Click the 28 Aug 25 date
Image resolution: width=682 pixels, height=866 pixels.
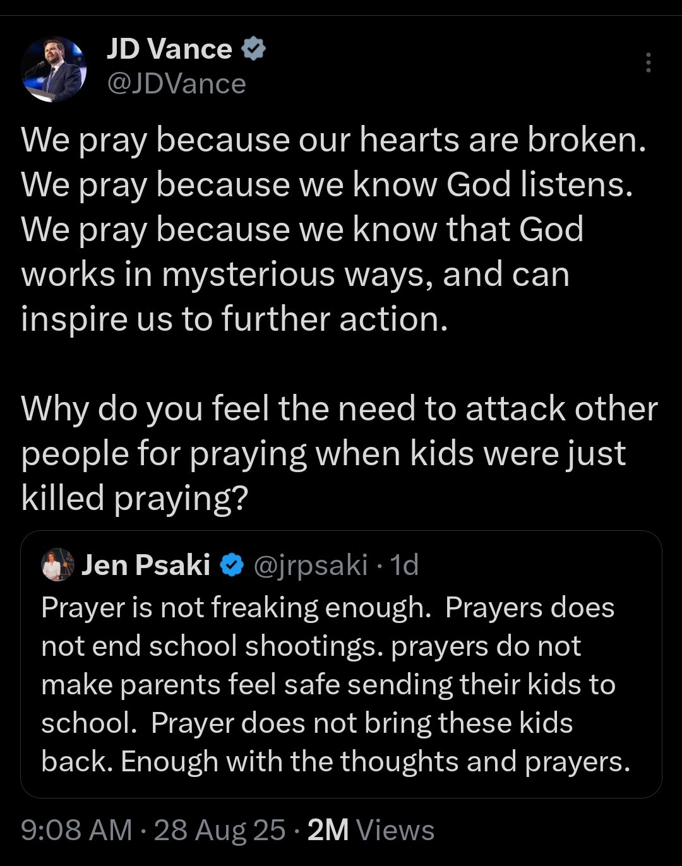220,830
